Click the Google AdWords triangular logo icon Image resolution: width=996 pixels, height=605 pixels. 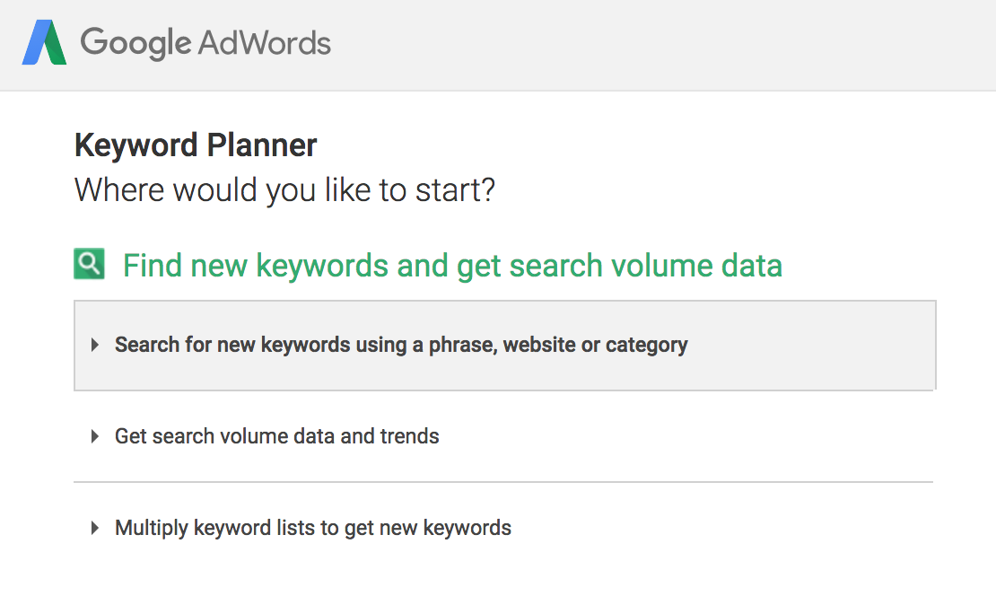(44, 42)
